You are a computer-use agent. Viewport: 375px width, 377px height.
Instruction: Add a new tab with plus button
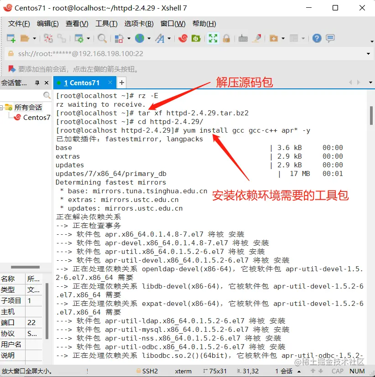[x=122, y=83]
